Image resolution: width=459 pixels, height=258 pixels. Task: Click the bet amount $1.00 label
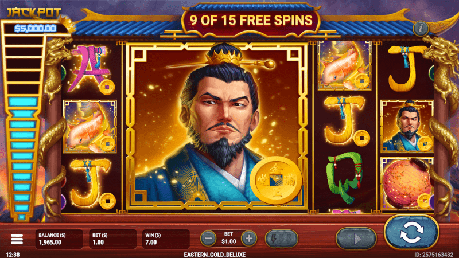pyautogui.click(x=228, y=241)
